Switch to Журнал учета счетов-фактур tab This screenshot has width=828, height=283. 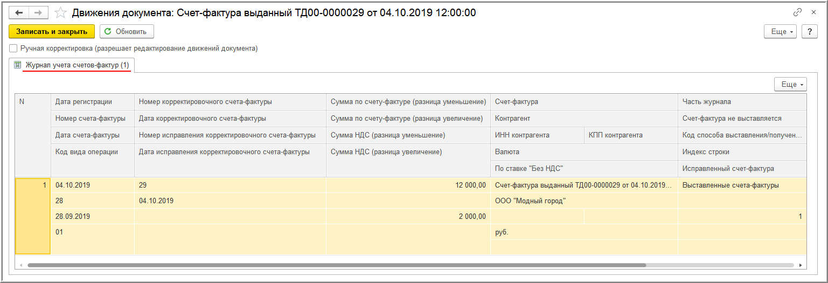point(77,65)
